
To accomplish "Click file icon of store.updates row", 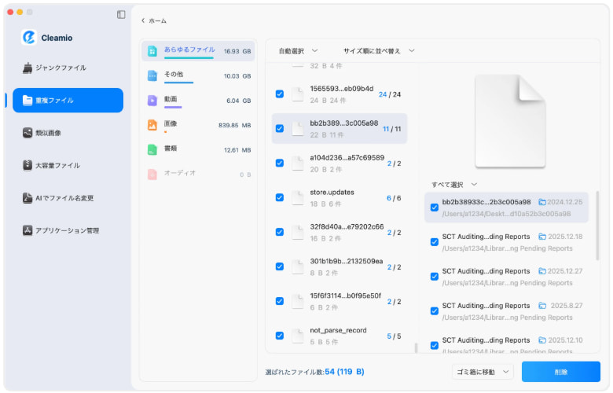I will [x=298, y=198].
